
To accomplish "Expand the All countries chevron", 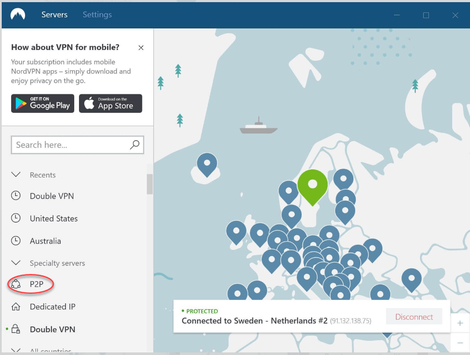I will pyautogui.click(x=16, y=349).
